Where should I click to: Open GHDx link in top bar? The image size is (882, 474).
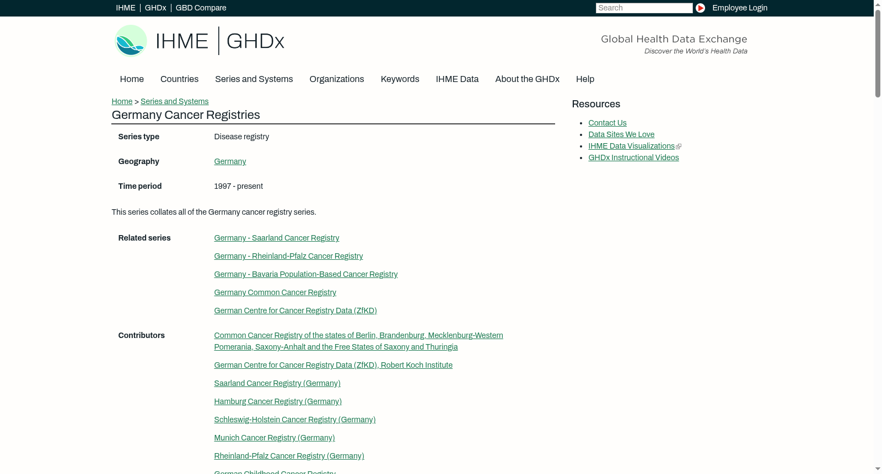(155, 8)
